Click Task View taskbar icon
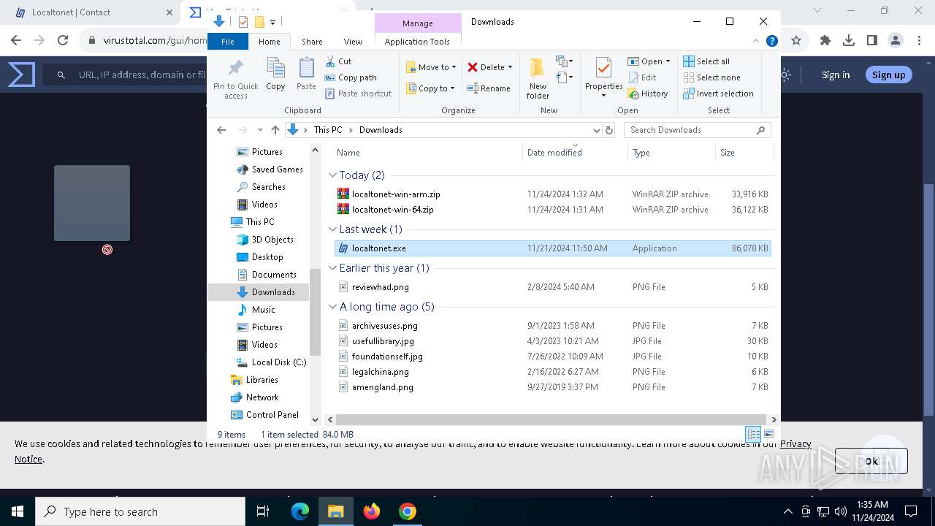Viewport: 935px width, 526px height. point(263,511)
